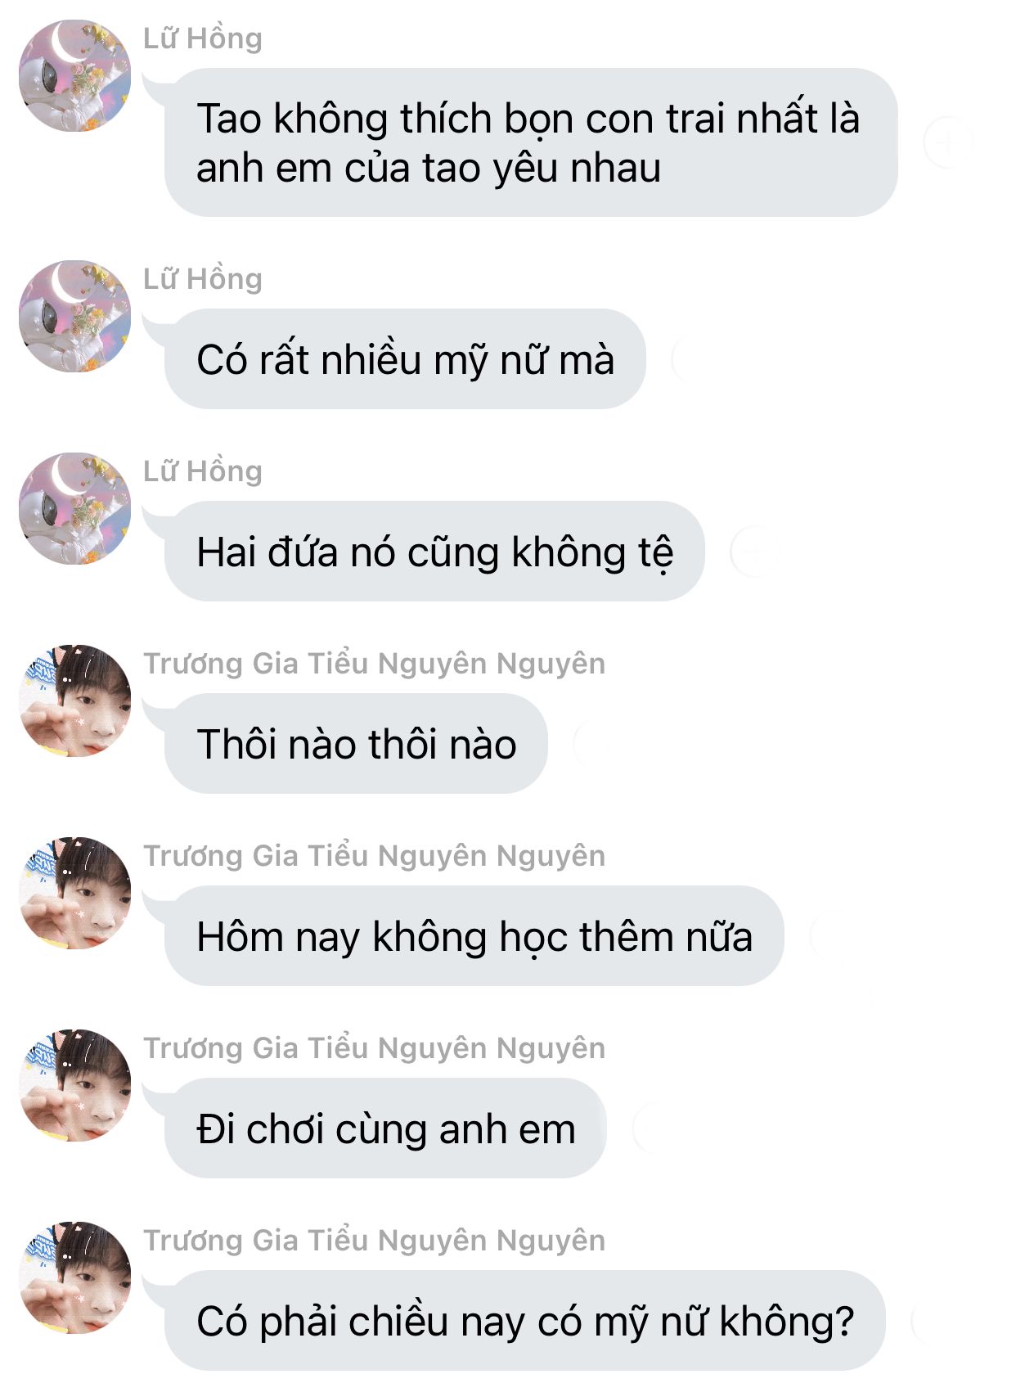This screenshot has height=1392, width=1016.
Task: Open Lữ Hồng's avatar beside 'Hai đứa nó cũng không tệ'
Action: [74, 508]
